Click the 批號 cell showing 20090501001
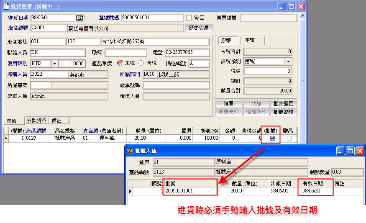The height and width of the screenshot is (223, 366). (x=190, y=191)
